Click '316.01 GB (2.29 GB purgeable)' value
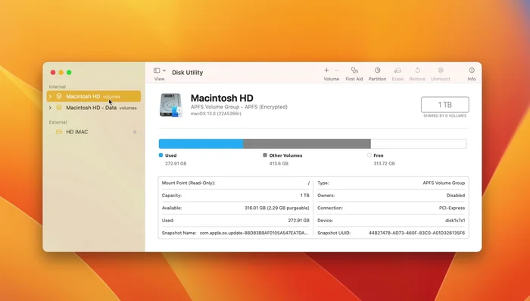The height and width of the screenshot is (301, 530). click(277, 208)
